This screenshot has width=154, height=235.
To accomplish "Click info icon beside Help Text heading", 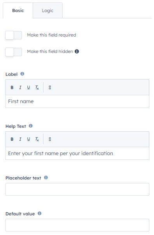I will click(30, 126).
